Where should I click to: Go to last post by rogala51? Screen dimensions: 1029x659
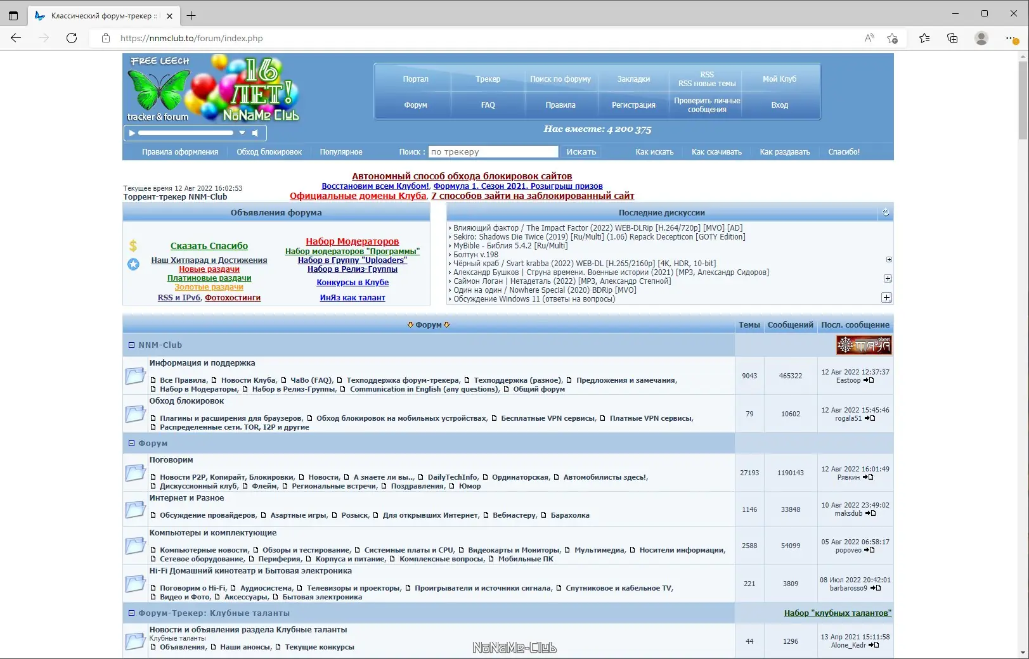870,418
